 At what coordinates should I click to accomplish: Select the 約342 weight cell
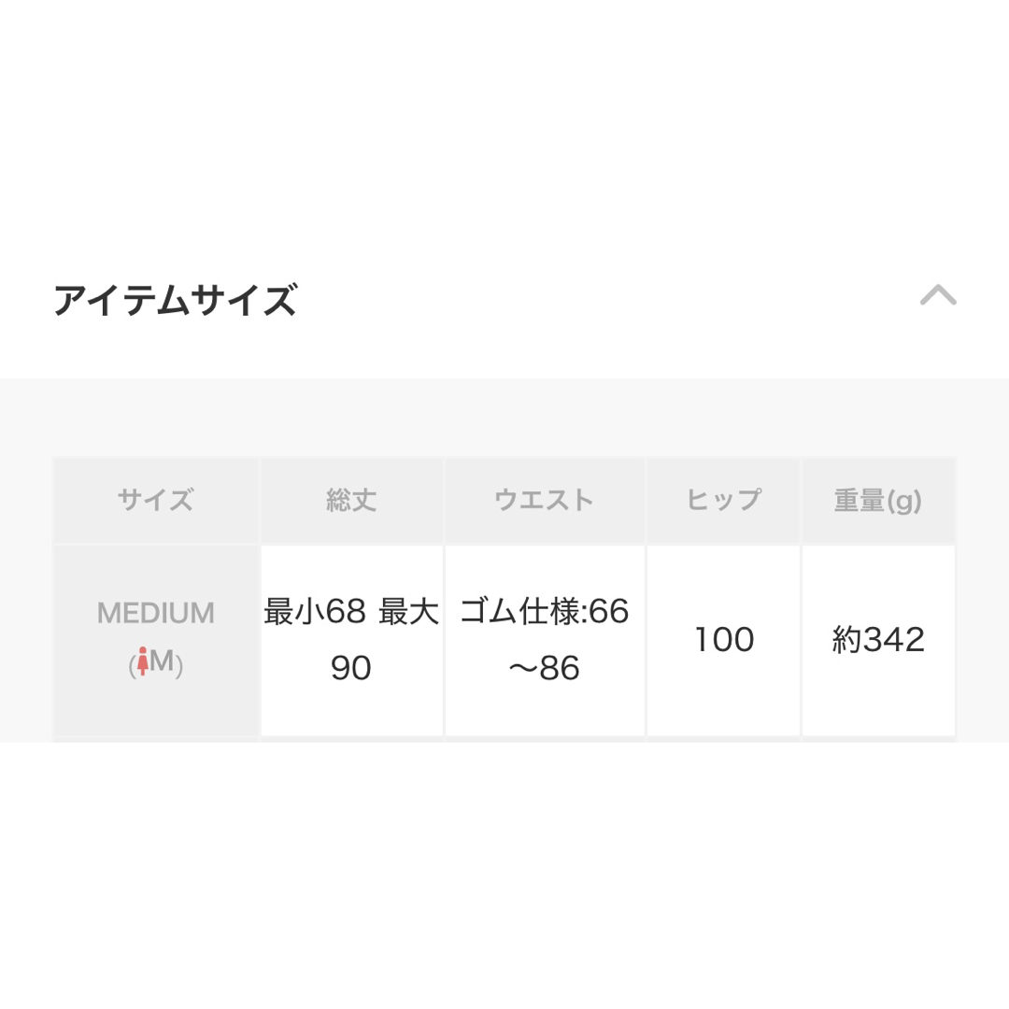click(878, 640)
